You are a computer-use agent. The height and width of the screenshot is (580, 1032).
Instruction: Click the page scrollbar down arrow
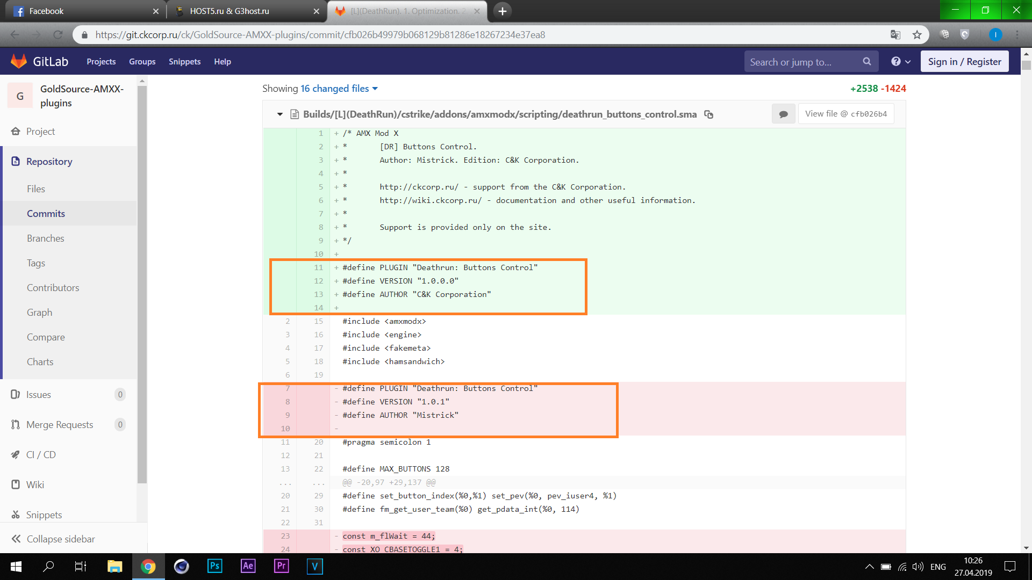tap(1026, 548)
